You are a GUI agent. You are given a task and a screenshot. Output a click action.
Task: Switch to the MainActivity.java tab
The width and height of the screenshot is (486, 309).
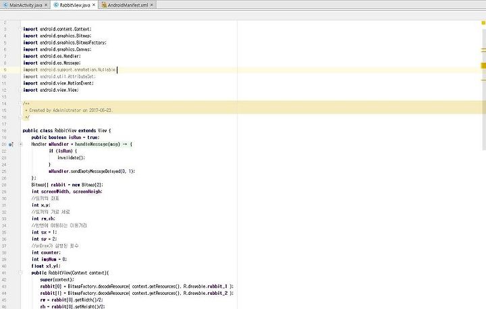pos(26,5)
